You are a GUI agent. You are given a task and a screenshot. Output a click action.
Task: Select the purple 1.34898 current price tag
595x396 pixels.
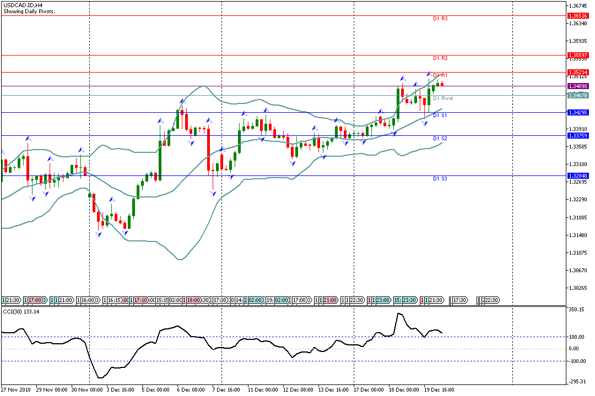(577, 86)
